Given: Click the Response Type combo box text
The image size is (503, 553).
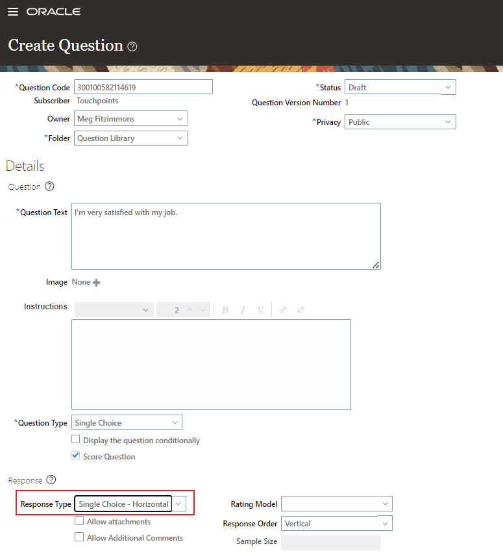Looking at the screenshot, I should pos(123,504).
